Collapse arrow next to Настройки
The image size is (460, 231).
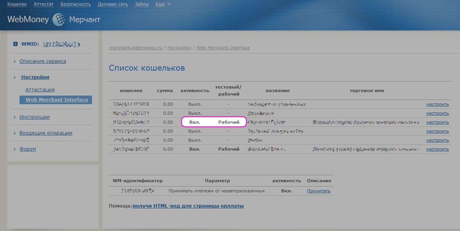pyautogui.click(x=15, y=78)
